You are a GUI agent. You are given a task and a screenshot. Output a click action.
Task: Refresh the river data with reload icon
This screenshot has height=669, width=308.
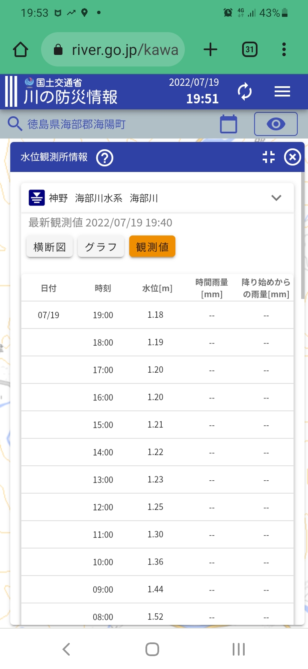pyautogui.click(x=245, y=92)
